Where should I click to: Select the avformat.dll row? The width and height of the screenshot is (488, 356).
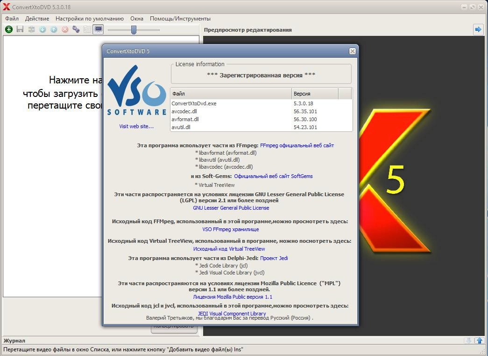(261, 119)
